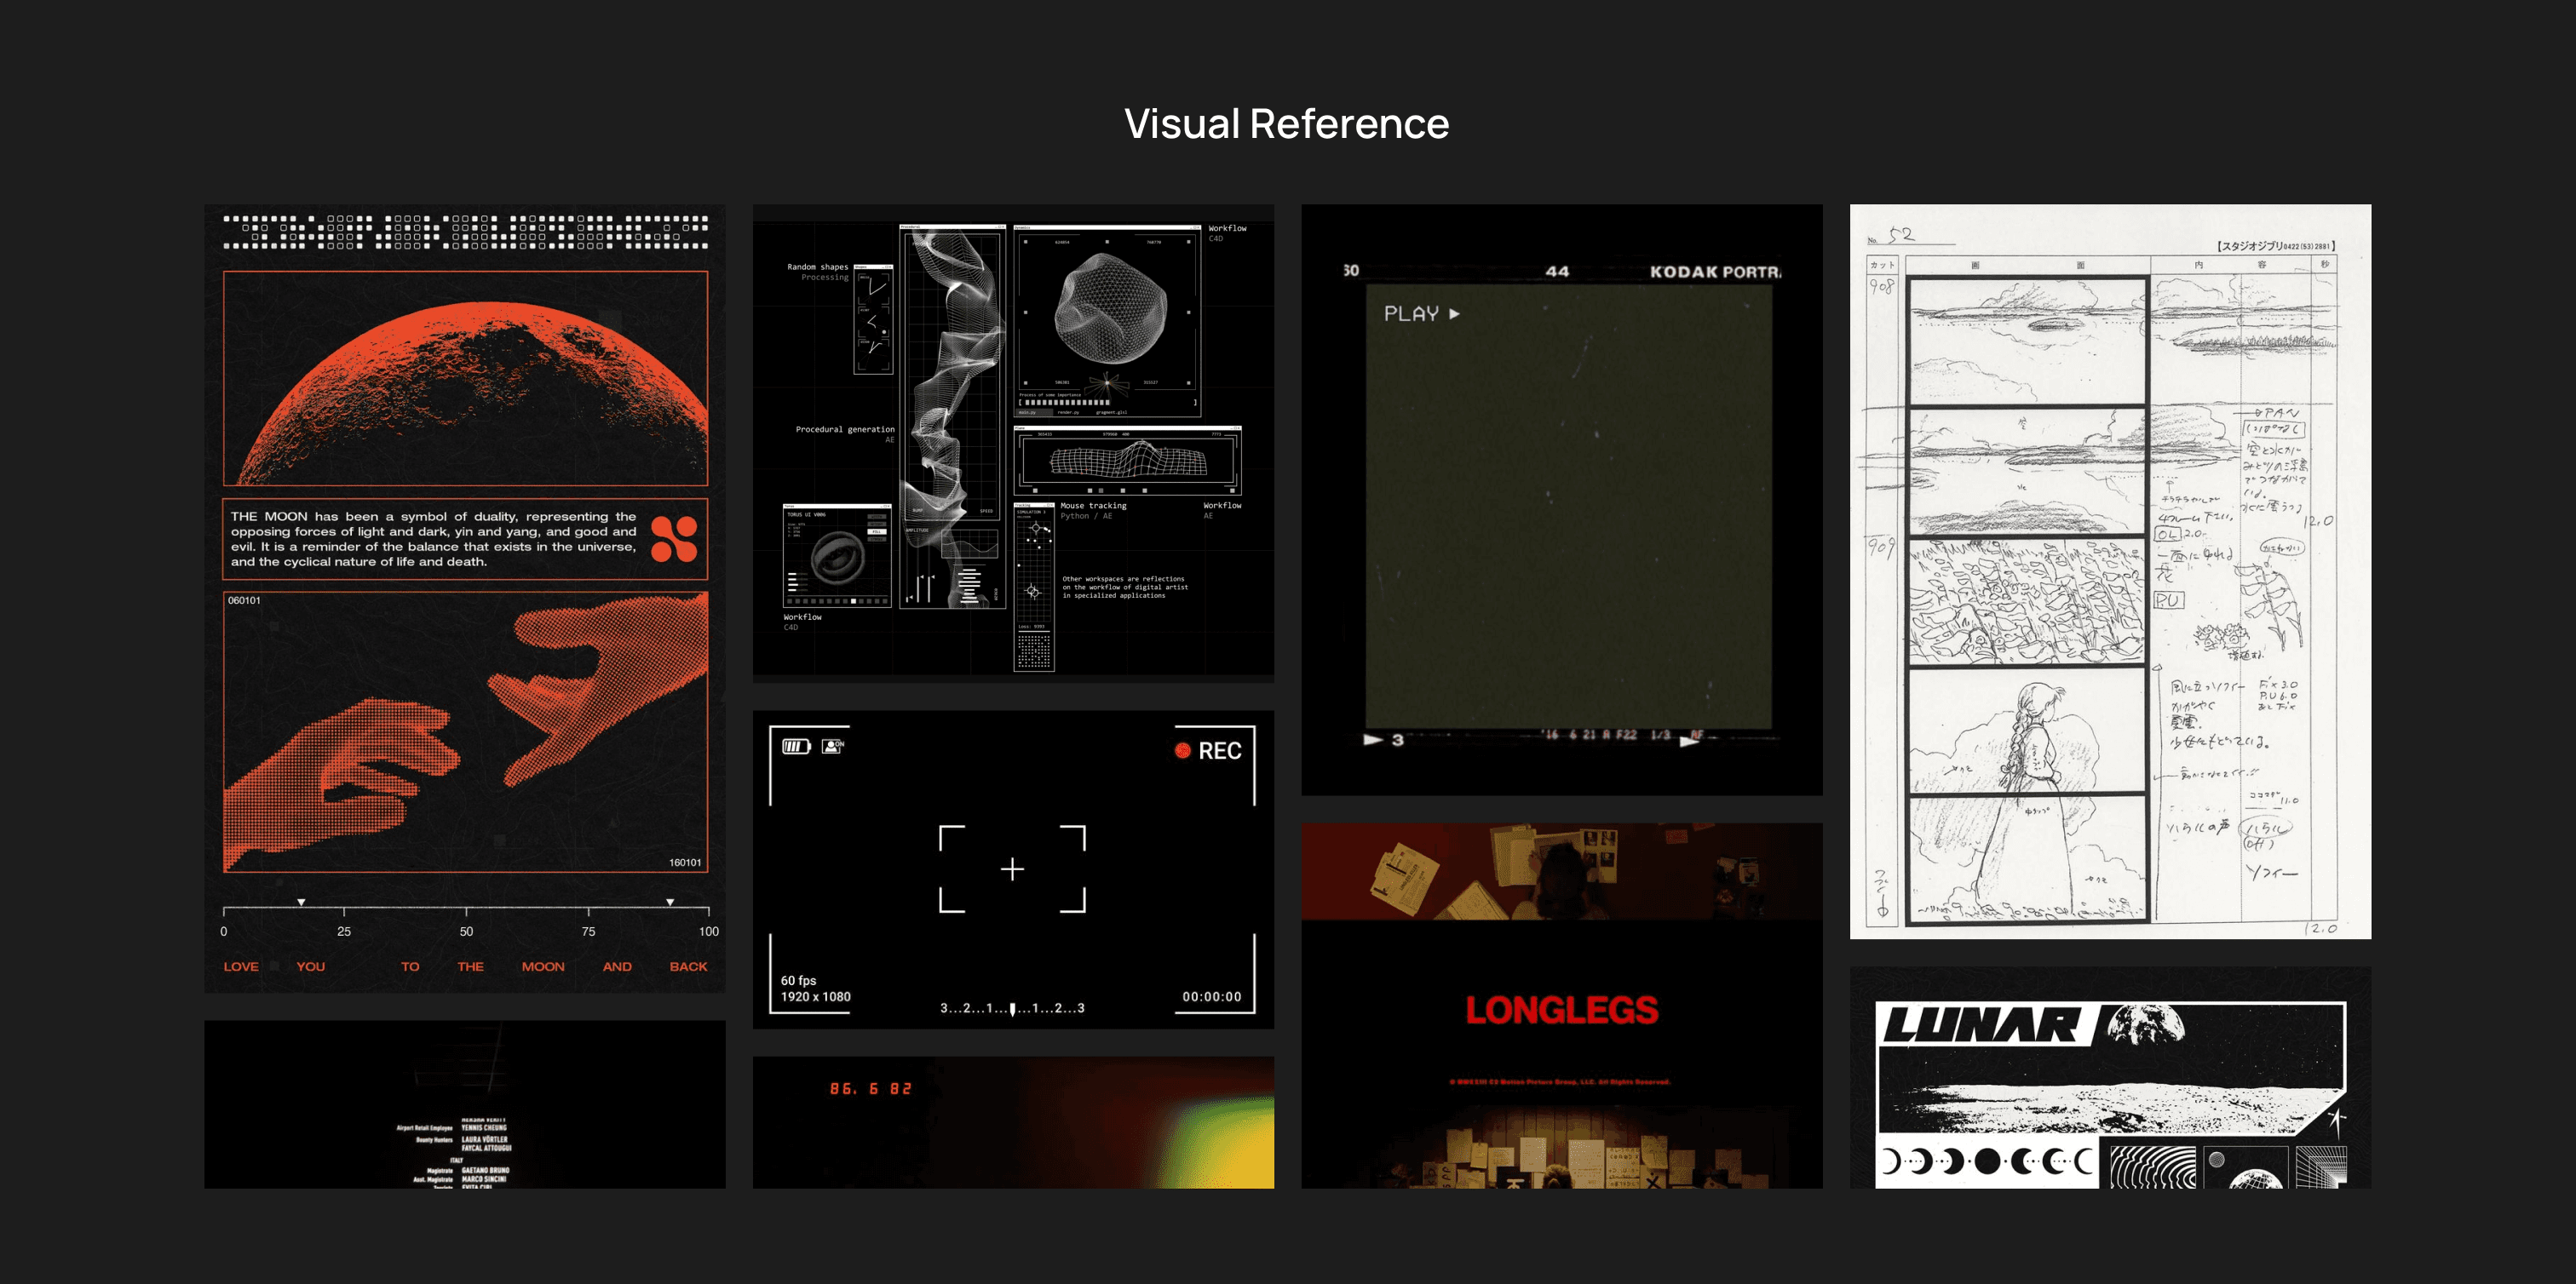
Task: Click the PLAY triangle on the VHS frame
Action: click(x=1455, y=313)
